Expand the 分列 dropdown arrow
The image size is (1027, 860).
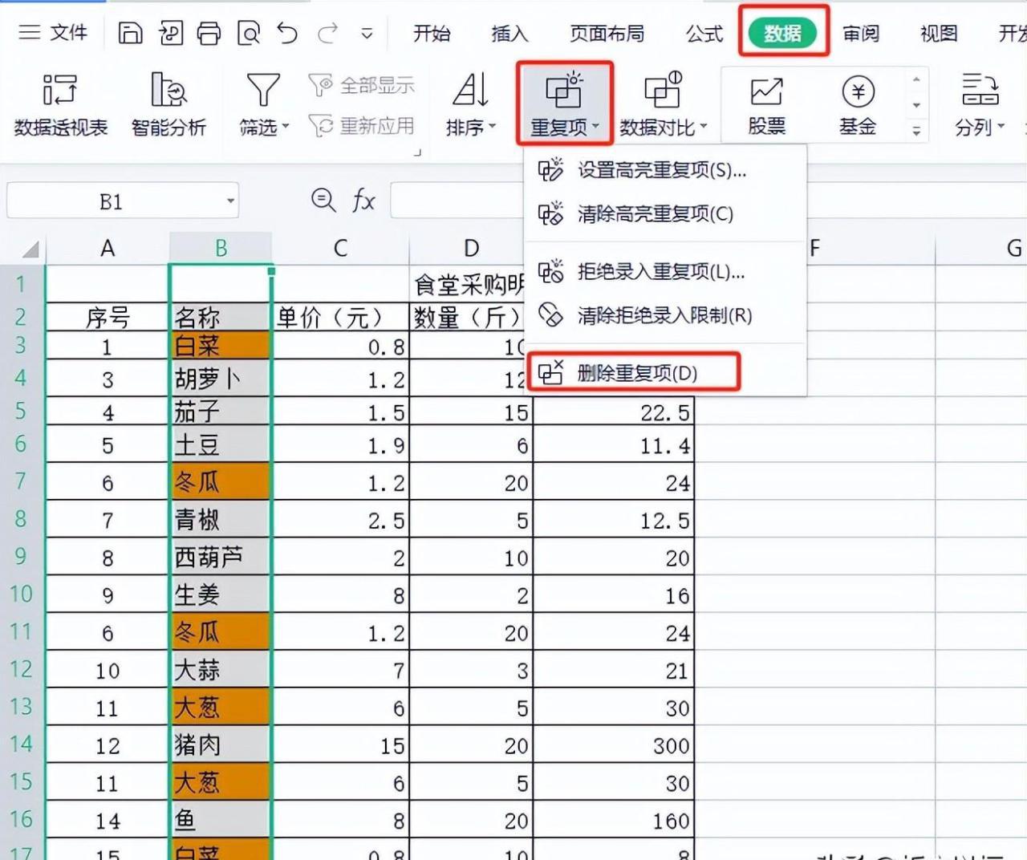[1001, 127]
